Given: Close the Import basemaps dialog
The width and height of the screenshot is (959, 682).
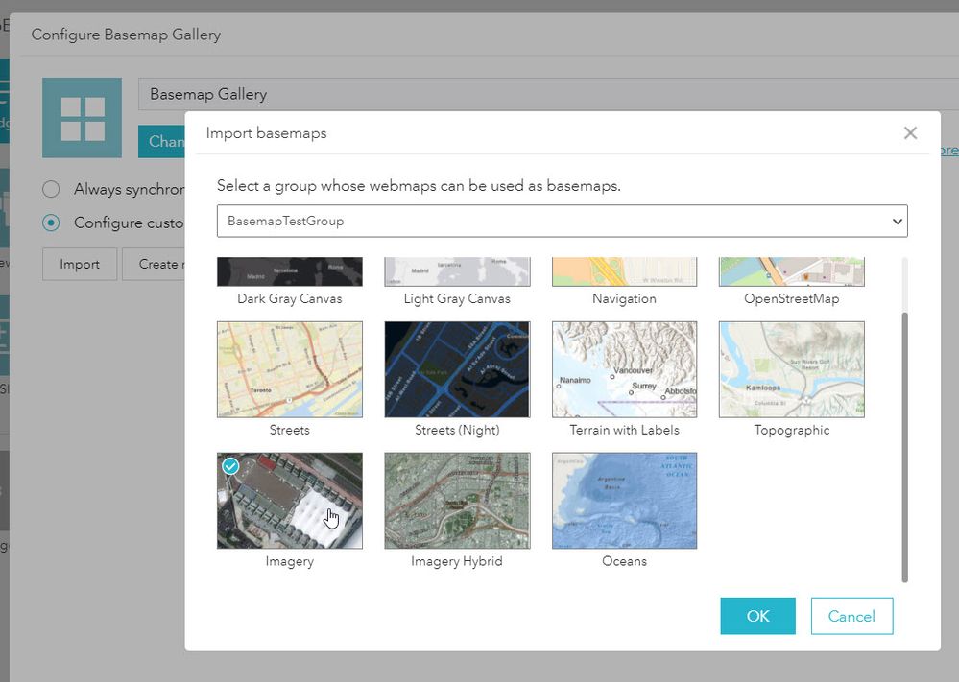Looking at the screenshot, I should click(x=910, y=133).
